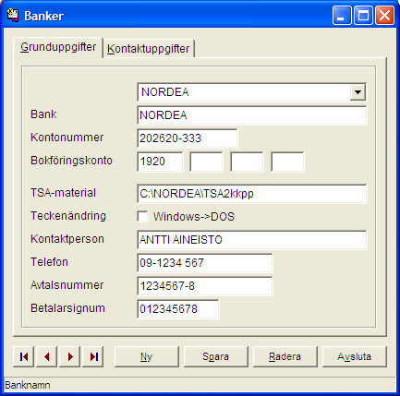
Task: Minimize the Banker window
Action: pyautogui.click(x=342, y=16)
